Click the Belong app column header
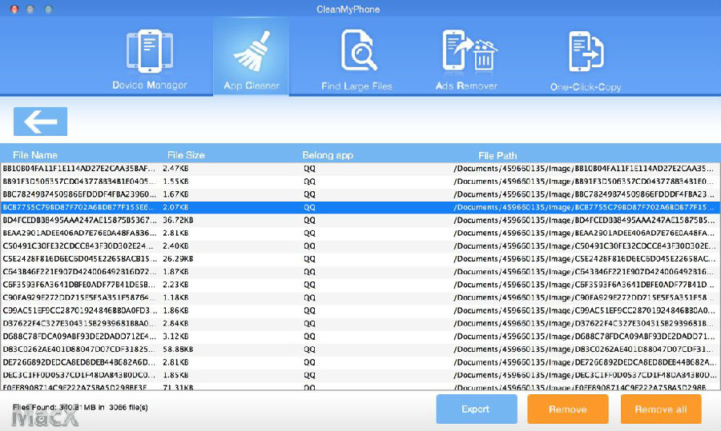This screenshot has height=431, width=721. (328, 155)
